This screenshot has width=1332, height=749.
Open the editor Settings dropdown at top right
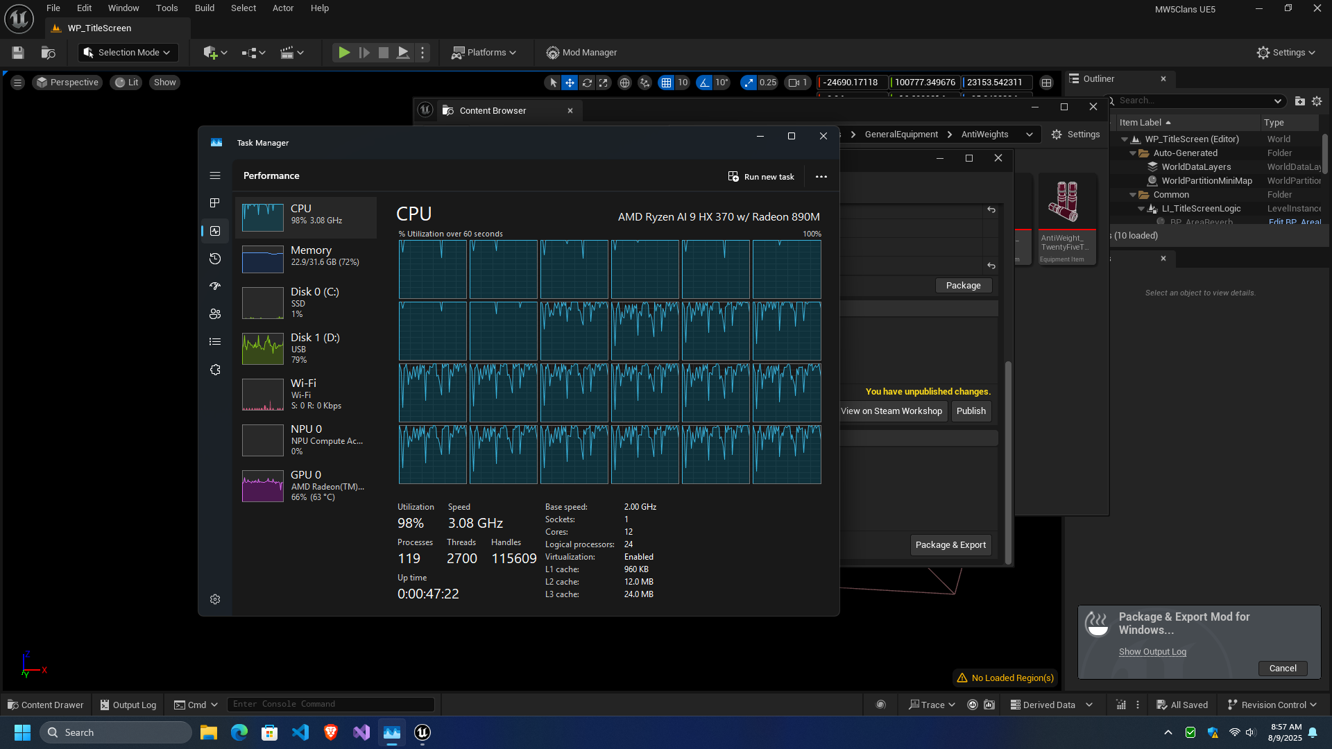click(x=1286, y=53)
